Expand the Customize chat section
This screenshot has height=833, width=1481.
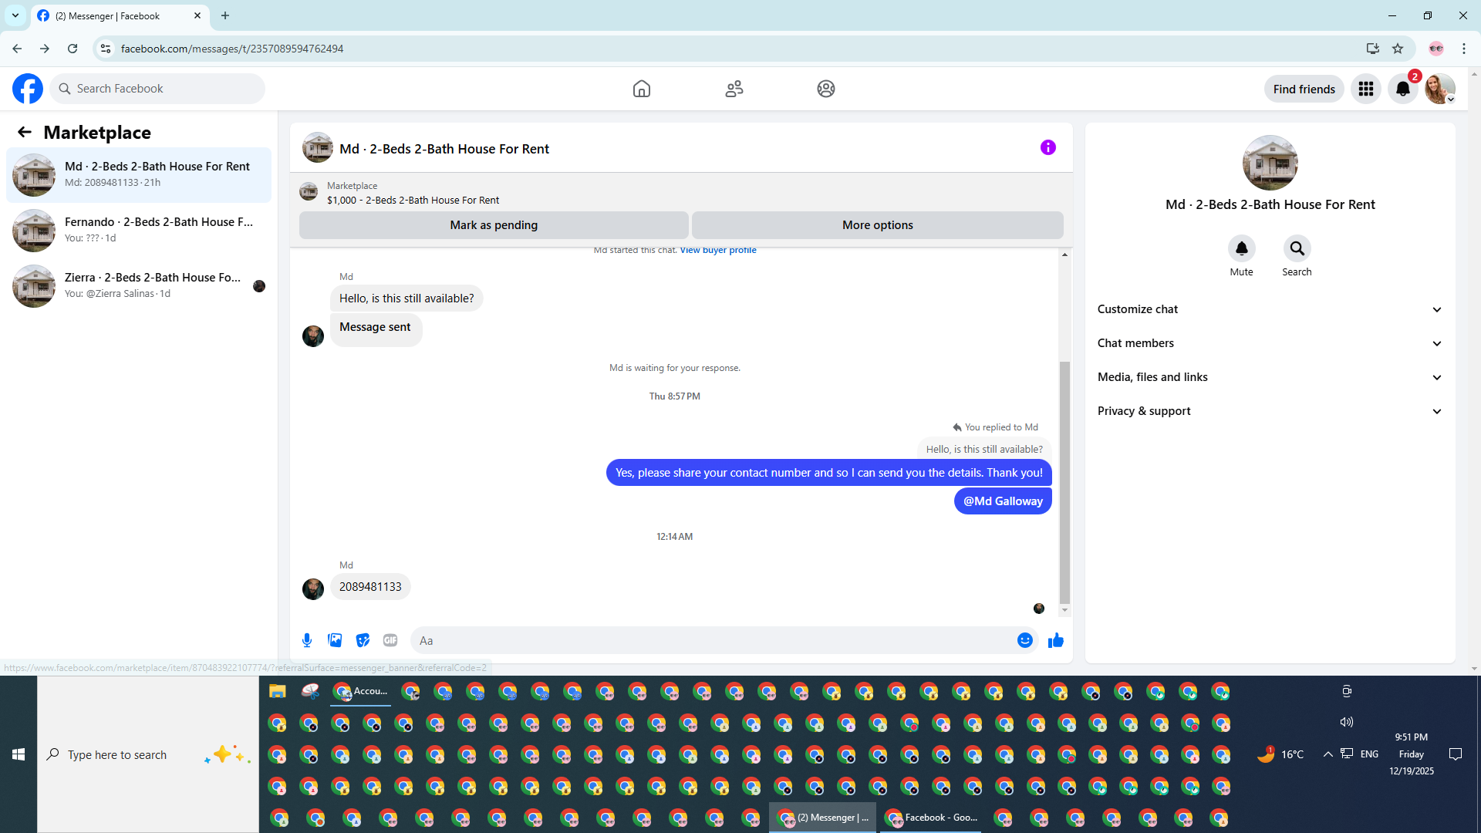click(x=1270, y=309)
